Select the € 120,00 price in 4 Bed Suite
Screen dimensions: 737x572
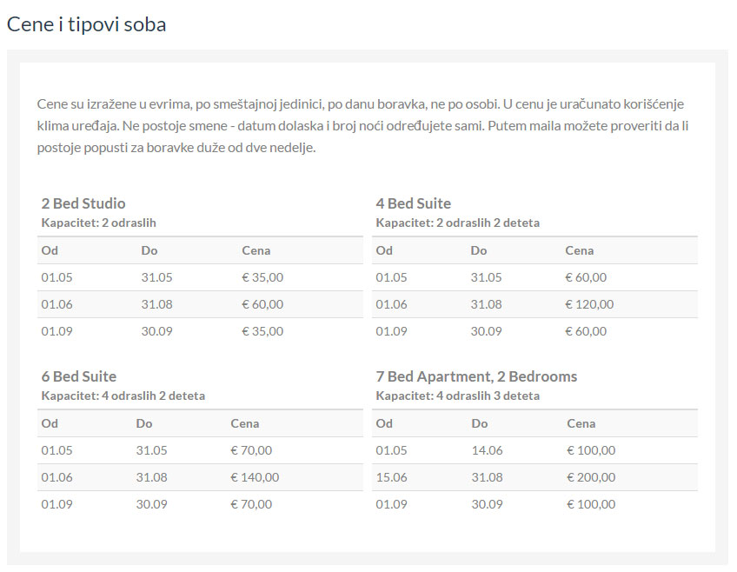(x=589, y=304)
